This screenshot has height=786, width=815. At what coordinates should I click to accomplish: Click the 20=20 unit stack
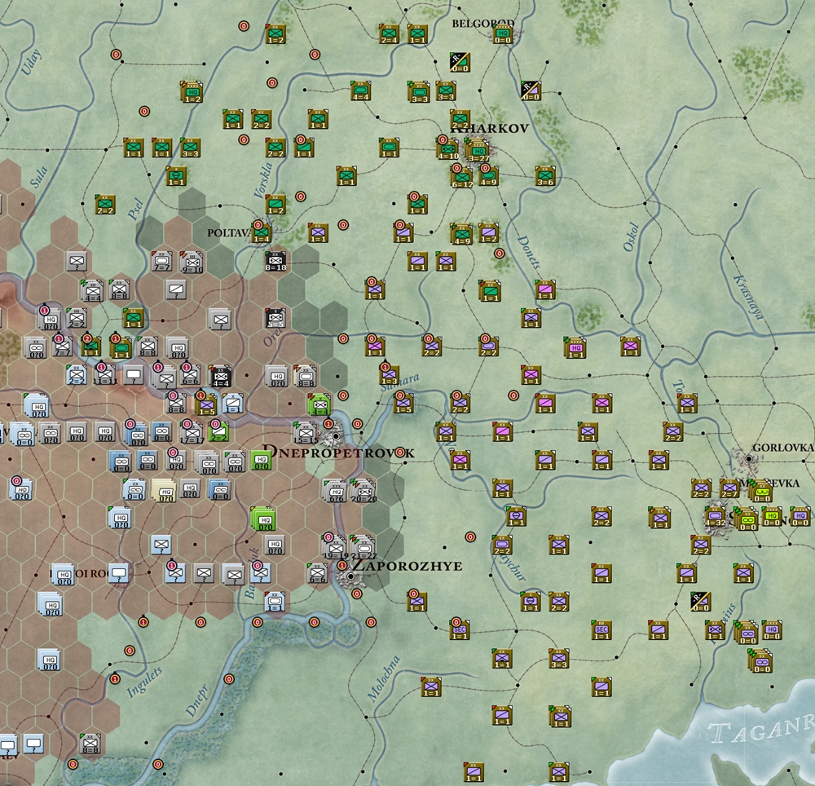pos(363,490)
